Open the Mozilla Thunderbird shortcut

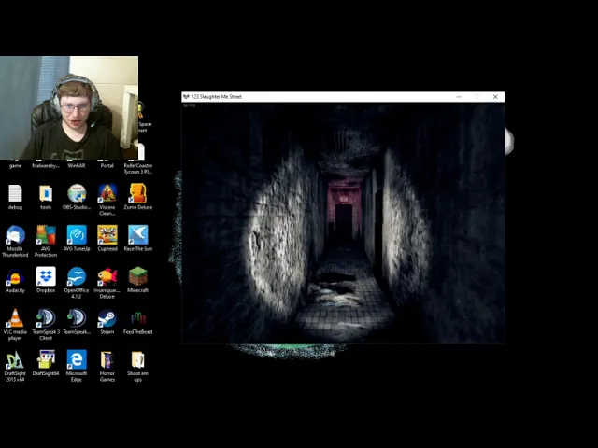(x=15, y=235)
